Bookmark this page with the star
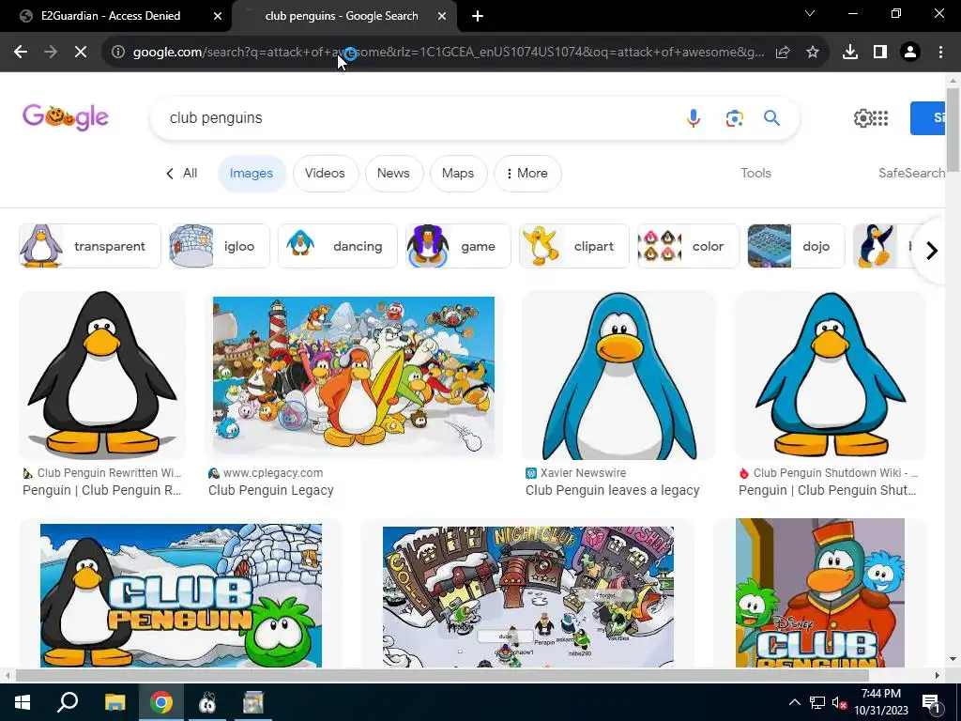Viewport: 961px width, 721px height. pos(813,53)
